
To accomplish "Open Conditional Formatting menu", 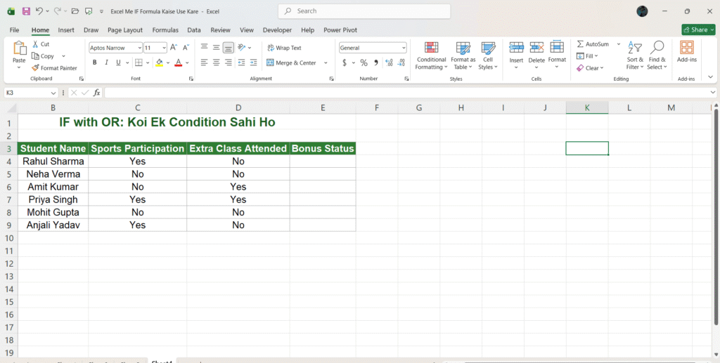I will (x=431, y=56).
